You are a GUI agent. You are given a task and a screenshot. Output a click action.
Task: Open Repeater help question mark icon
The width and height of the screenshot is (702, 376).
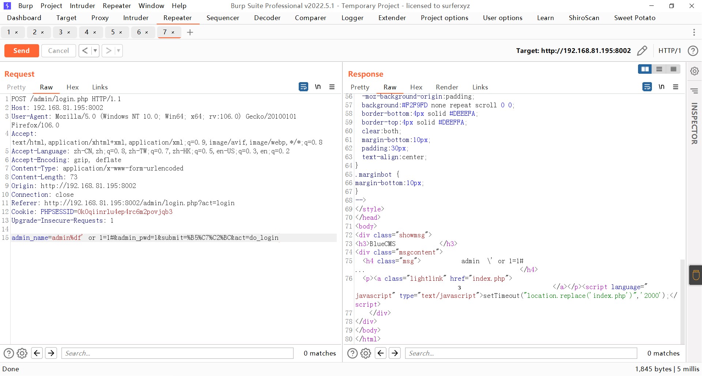[x=693, y=51]
